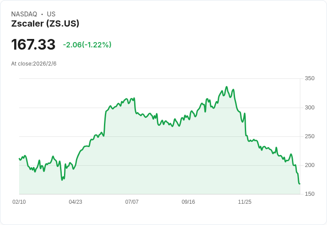Click the NASDAQ exchange label
327x225 pixels.
coord(24,14)
